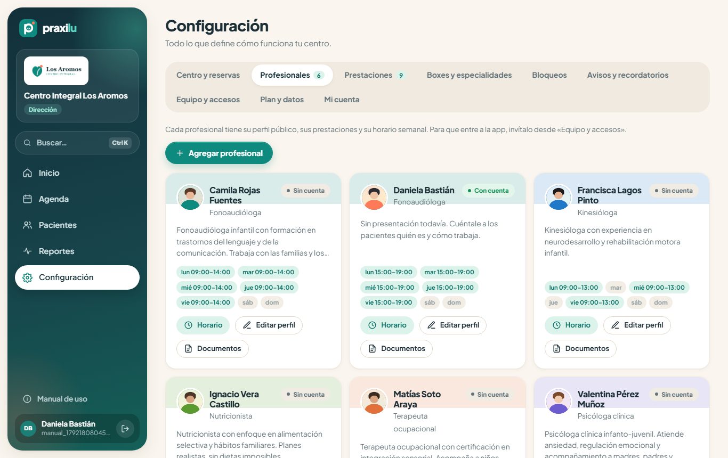Open Documentos for Daniela Bastián
728x458 pixels.
pos(397,348)
